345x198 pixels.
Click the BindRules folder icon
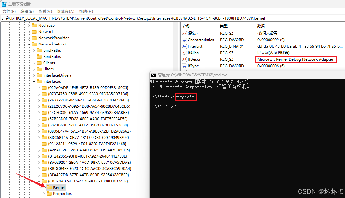tap(39, 56)
